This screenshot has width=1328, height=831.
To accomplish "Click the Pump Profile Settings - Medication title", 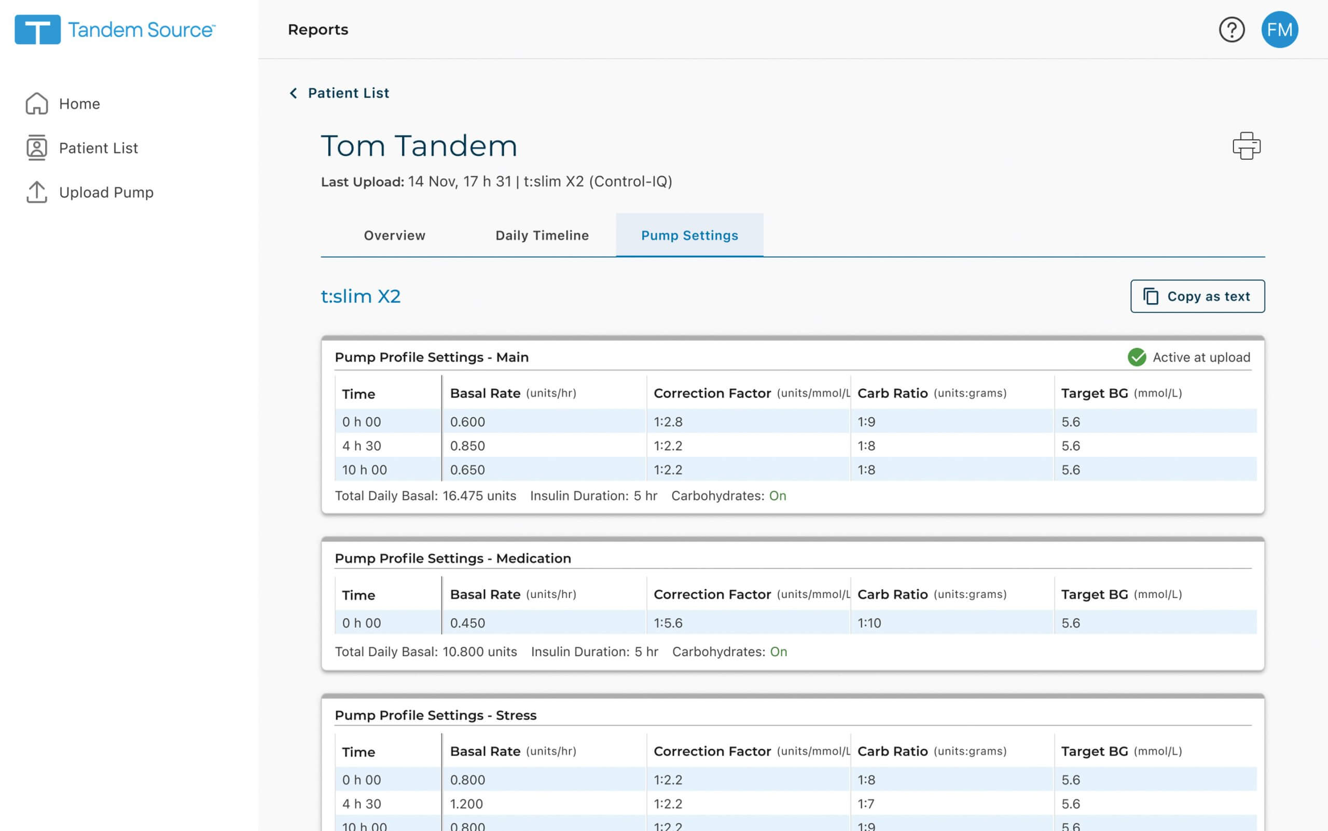I will point(453,558).
